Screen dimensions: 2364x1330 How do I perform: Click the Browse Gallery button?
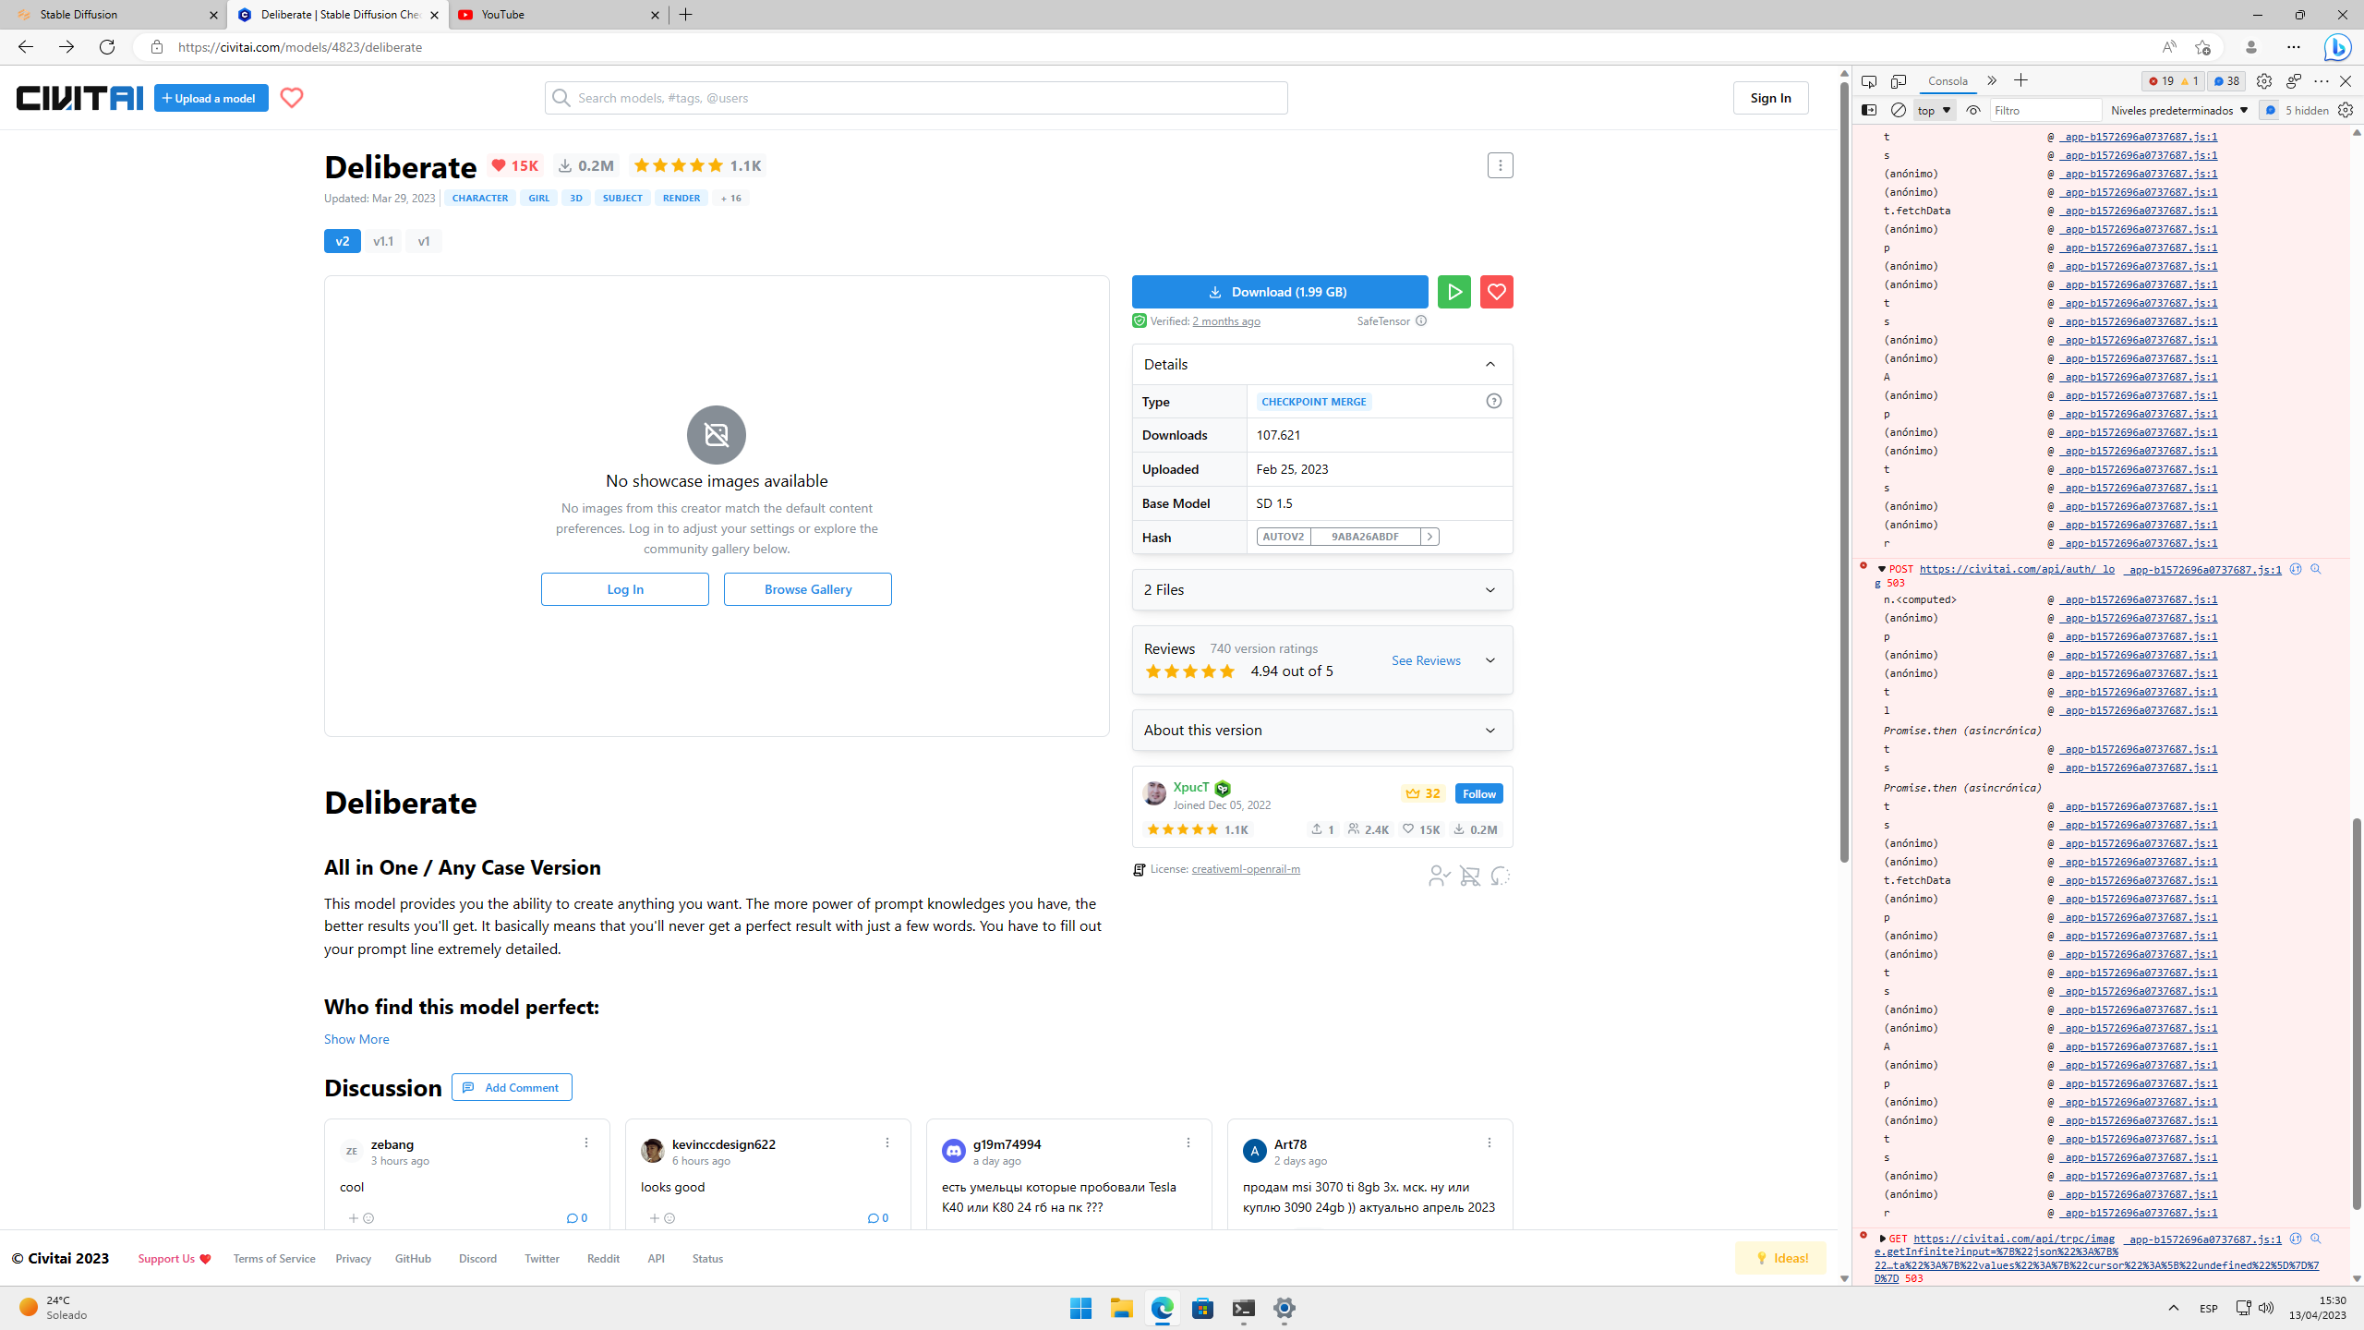tap(807, 589)
